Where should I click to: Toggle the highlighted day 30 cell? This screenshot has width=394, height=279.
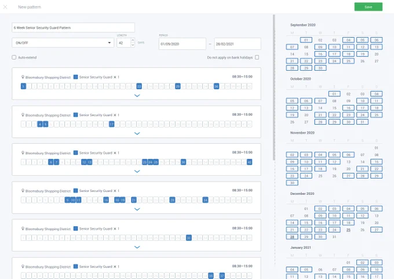click(183, 162)
